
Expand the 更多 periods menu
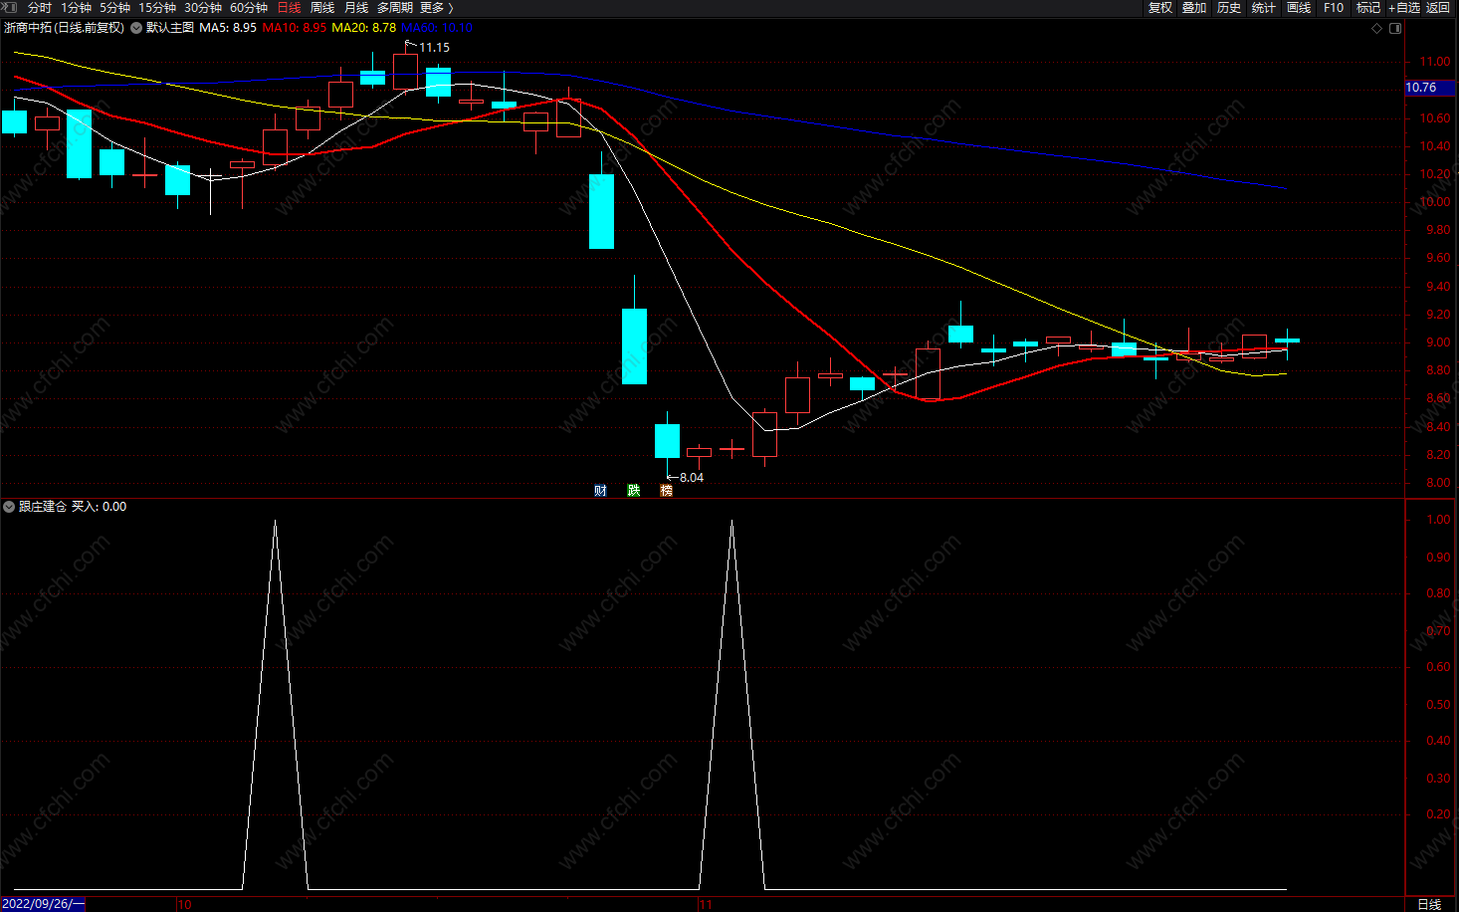pos(437,7)
